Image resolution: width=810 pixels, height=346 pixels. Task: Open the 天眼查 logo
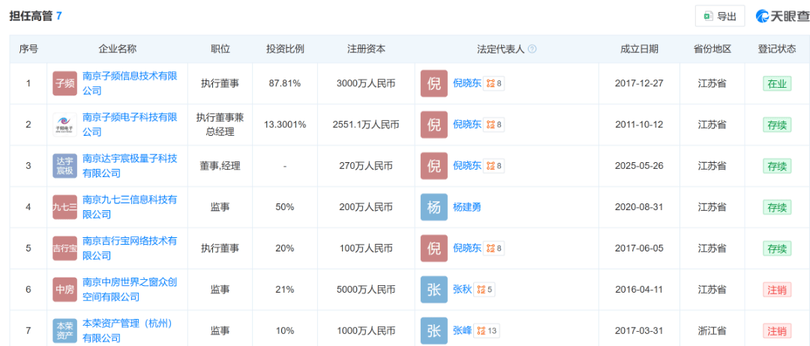782,16
